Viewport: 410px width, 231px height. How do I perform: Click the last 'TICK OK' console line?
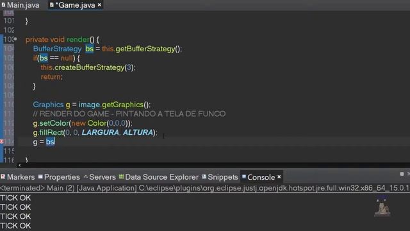coord(15,225)
